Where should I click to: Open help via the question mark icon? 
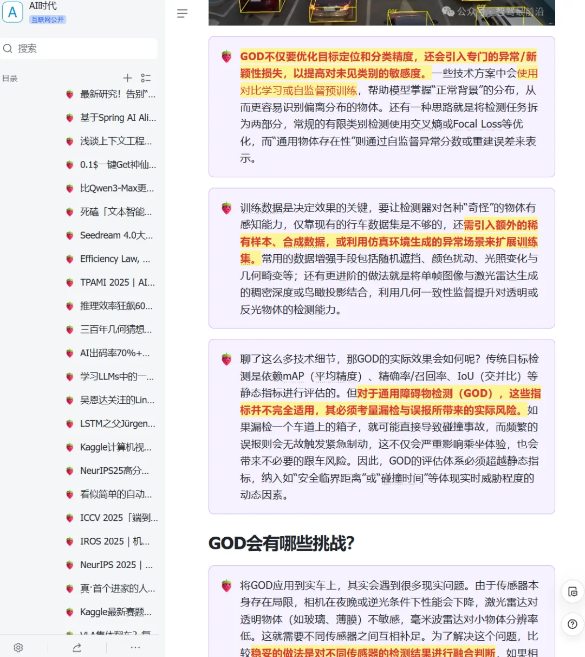pyautogui.click(x=572, y=624)
